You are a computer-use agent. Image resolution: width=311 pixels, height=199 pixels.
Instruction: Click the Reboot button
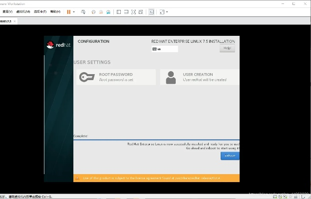230,156
